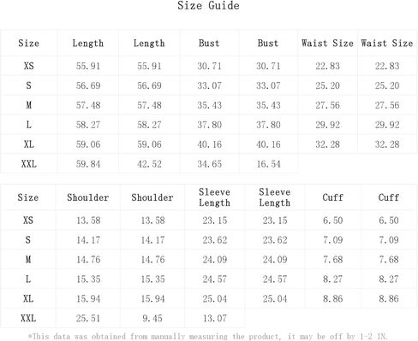Click the last Cuff column header
Viewport: 418px width, 341px height.
[x=389, y=197]
